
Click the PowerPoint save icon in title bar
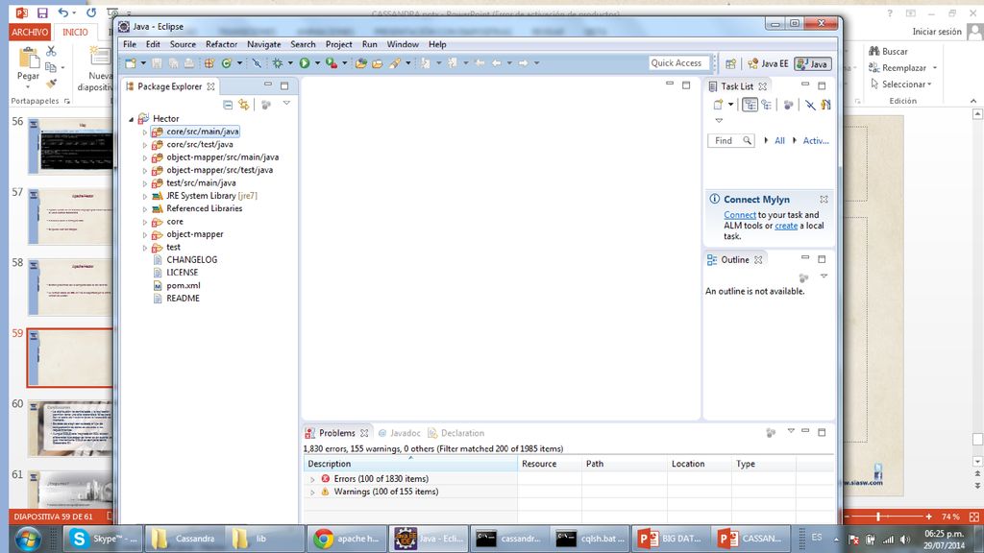42,12
